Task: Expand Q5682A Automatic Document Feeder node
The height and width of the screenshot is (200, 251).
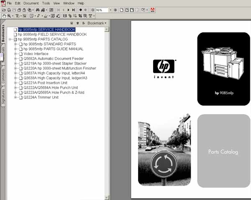Action: (15, 58)
